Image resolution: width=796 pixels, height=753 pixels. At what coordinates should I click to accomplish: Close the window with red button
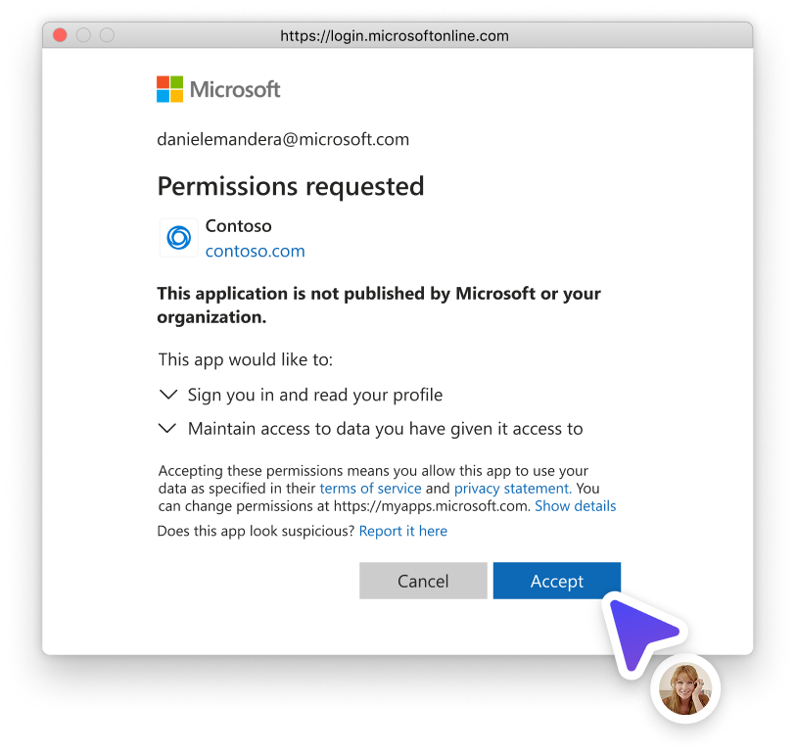(x=60, y=35)
